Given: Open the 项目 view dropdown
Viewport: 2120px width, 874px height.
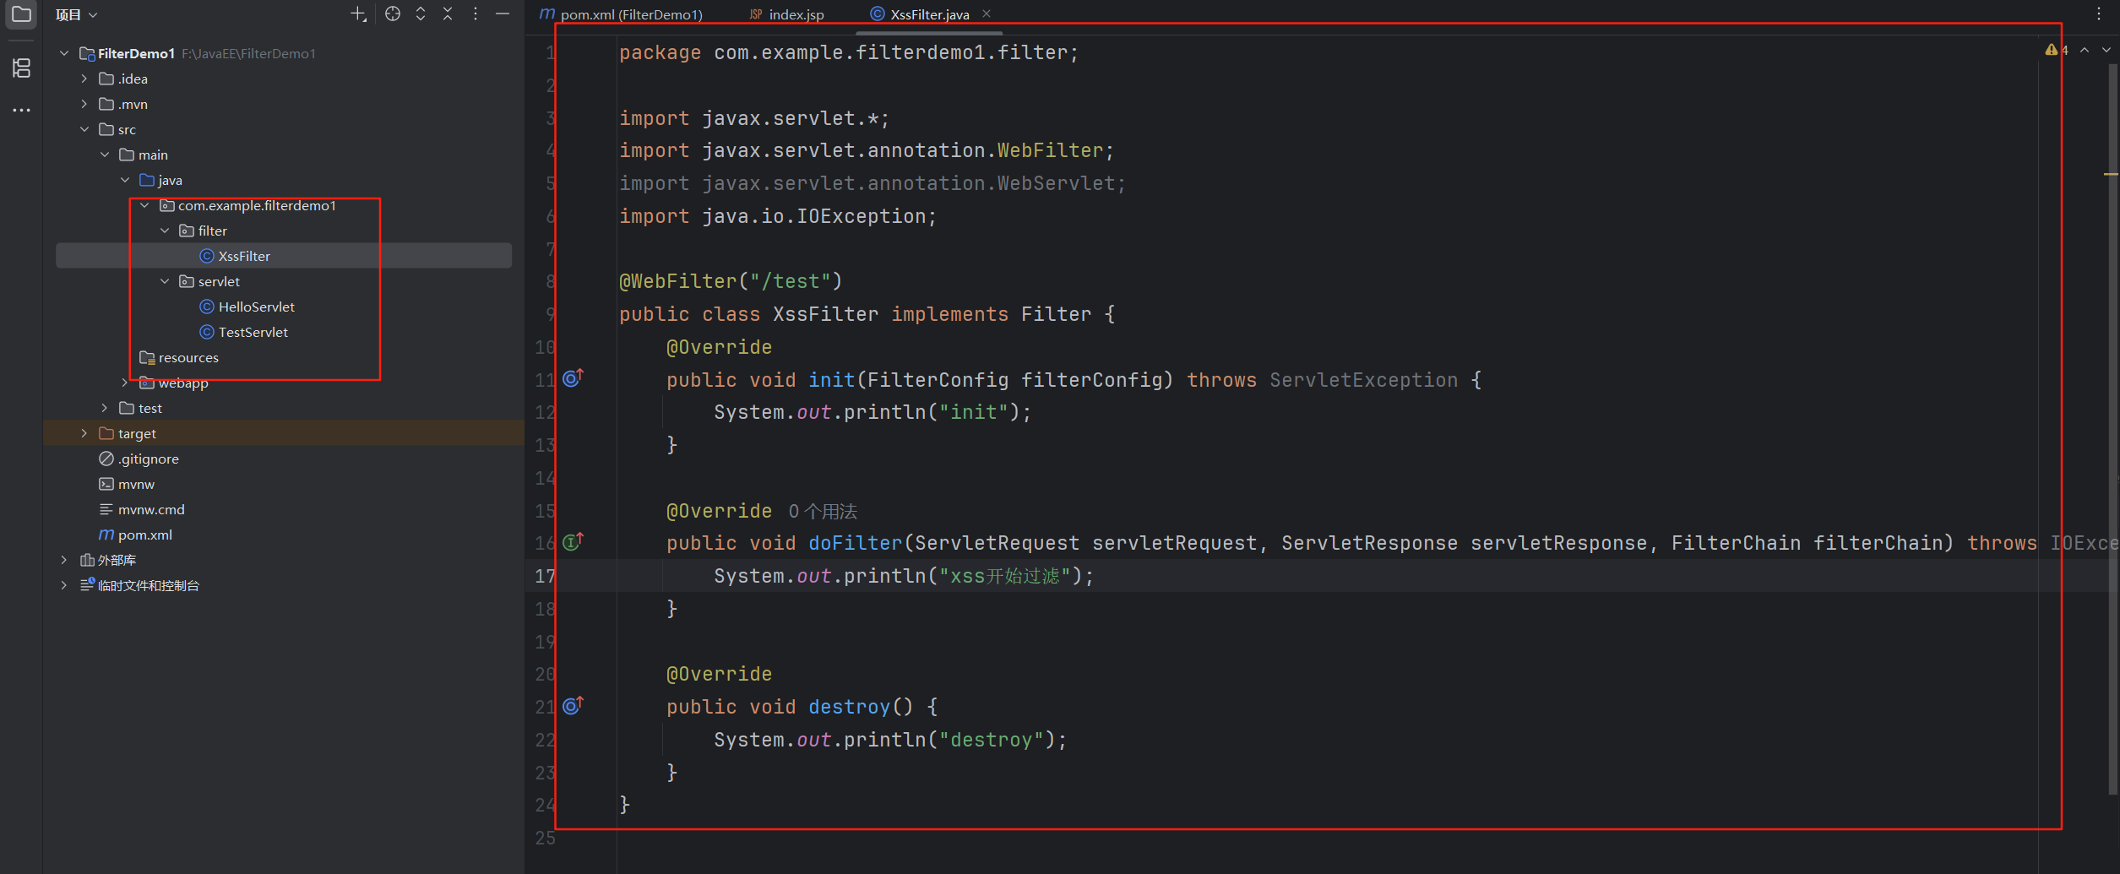Looking at the screenshot, I should point(77,14).
